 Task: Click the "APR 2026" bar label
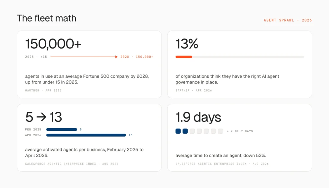(33, 135)
